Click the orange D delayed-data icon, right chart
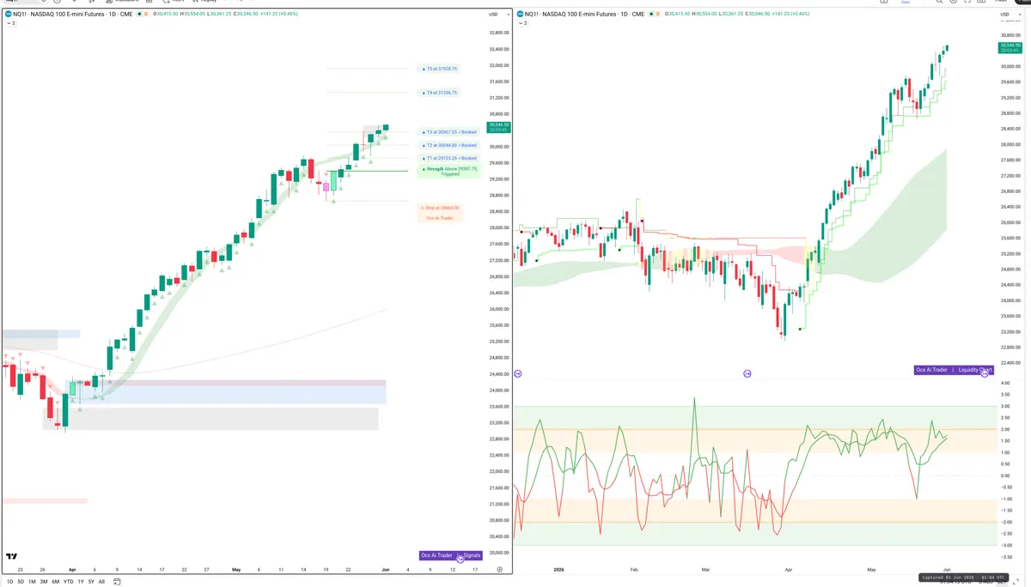1031x587 pixels. point(657,14)
